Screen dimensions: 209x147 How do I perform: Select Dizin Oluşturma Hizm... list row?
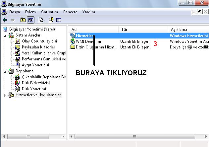[x=139, y=47]
